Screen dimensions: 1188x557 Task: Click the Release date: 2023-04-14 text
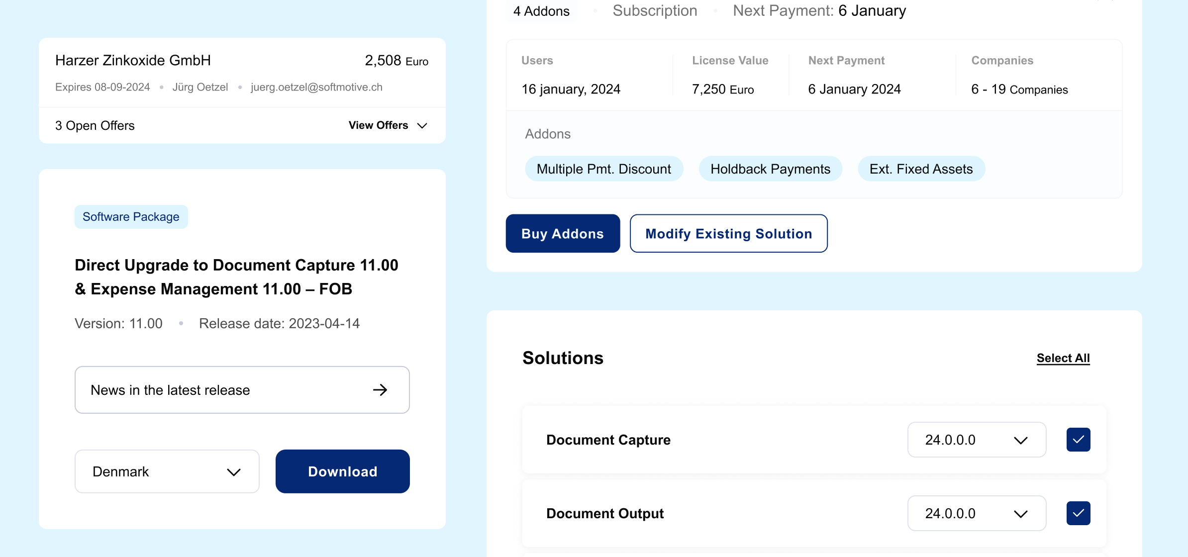pyautogui.click(x=279, y=324)
